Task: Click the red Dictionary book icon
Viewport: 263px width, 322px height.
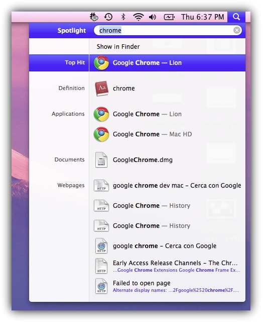Action: click(x=101, y=89)
